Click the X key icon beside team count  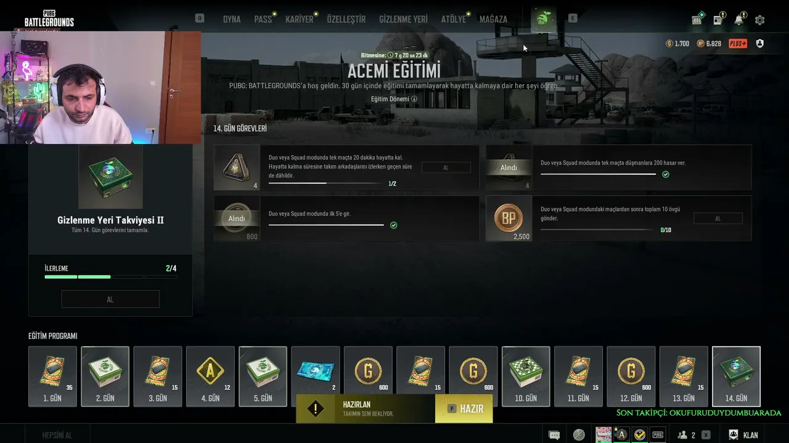click(x=706, y=435)
